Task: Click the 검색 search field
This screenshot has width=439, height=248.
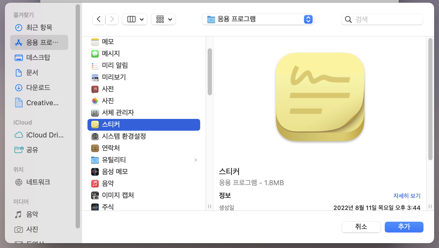Action: pyautogui.click(x=382, y=19)
